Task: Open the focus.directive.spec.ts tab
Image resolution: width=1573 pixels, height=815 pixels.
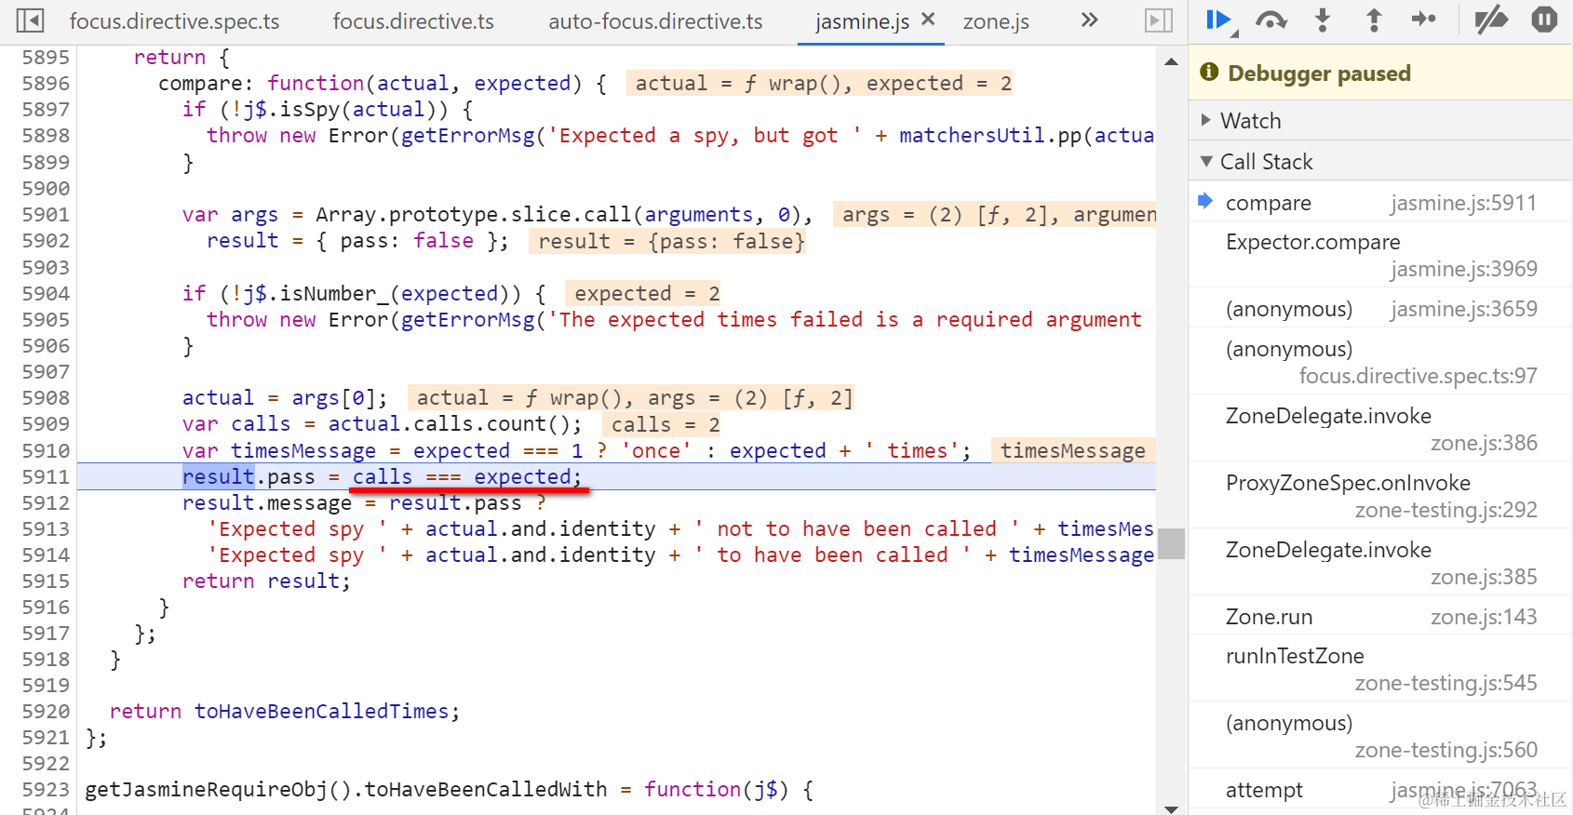Action: (174, 21)
